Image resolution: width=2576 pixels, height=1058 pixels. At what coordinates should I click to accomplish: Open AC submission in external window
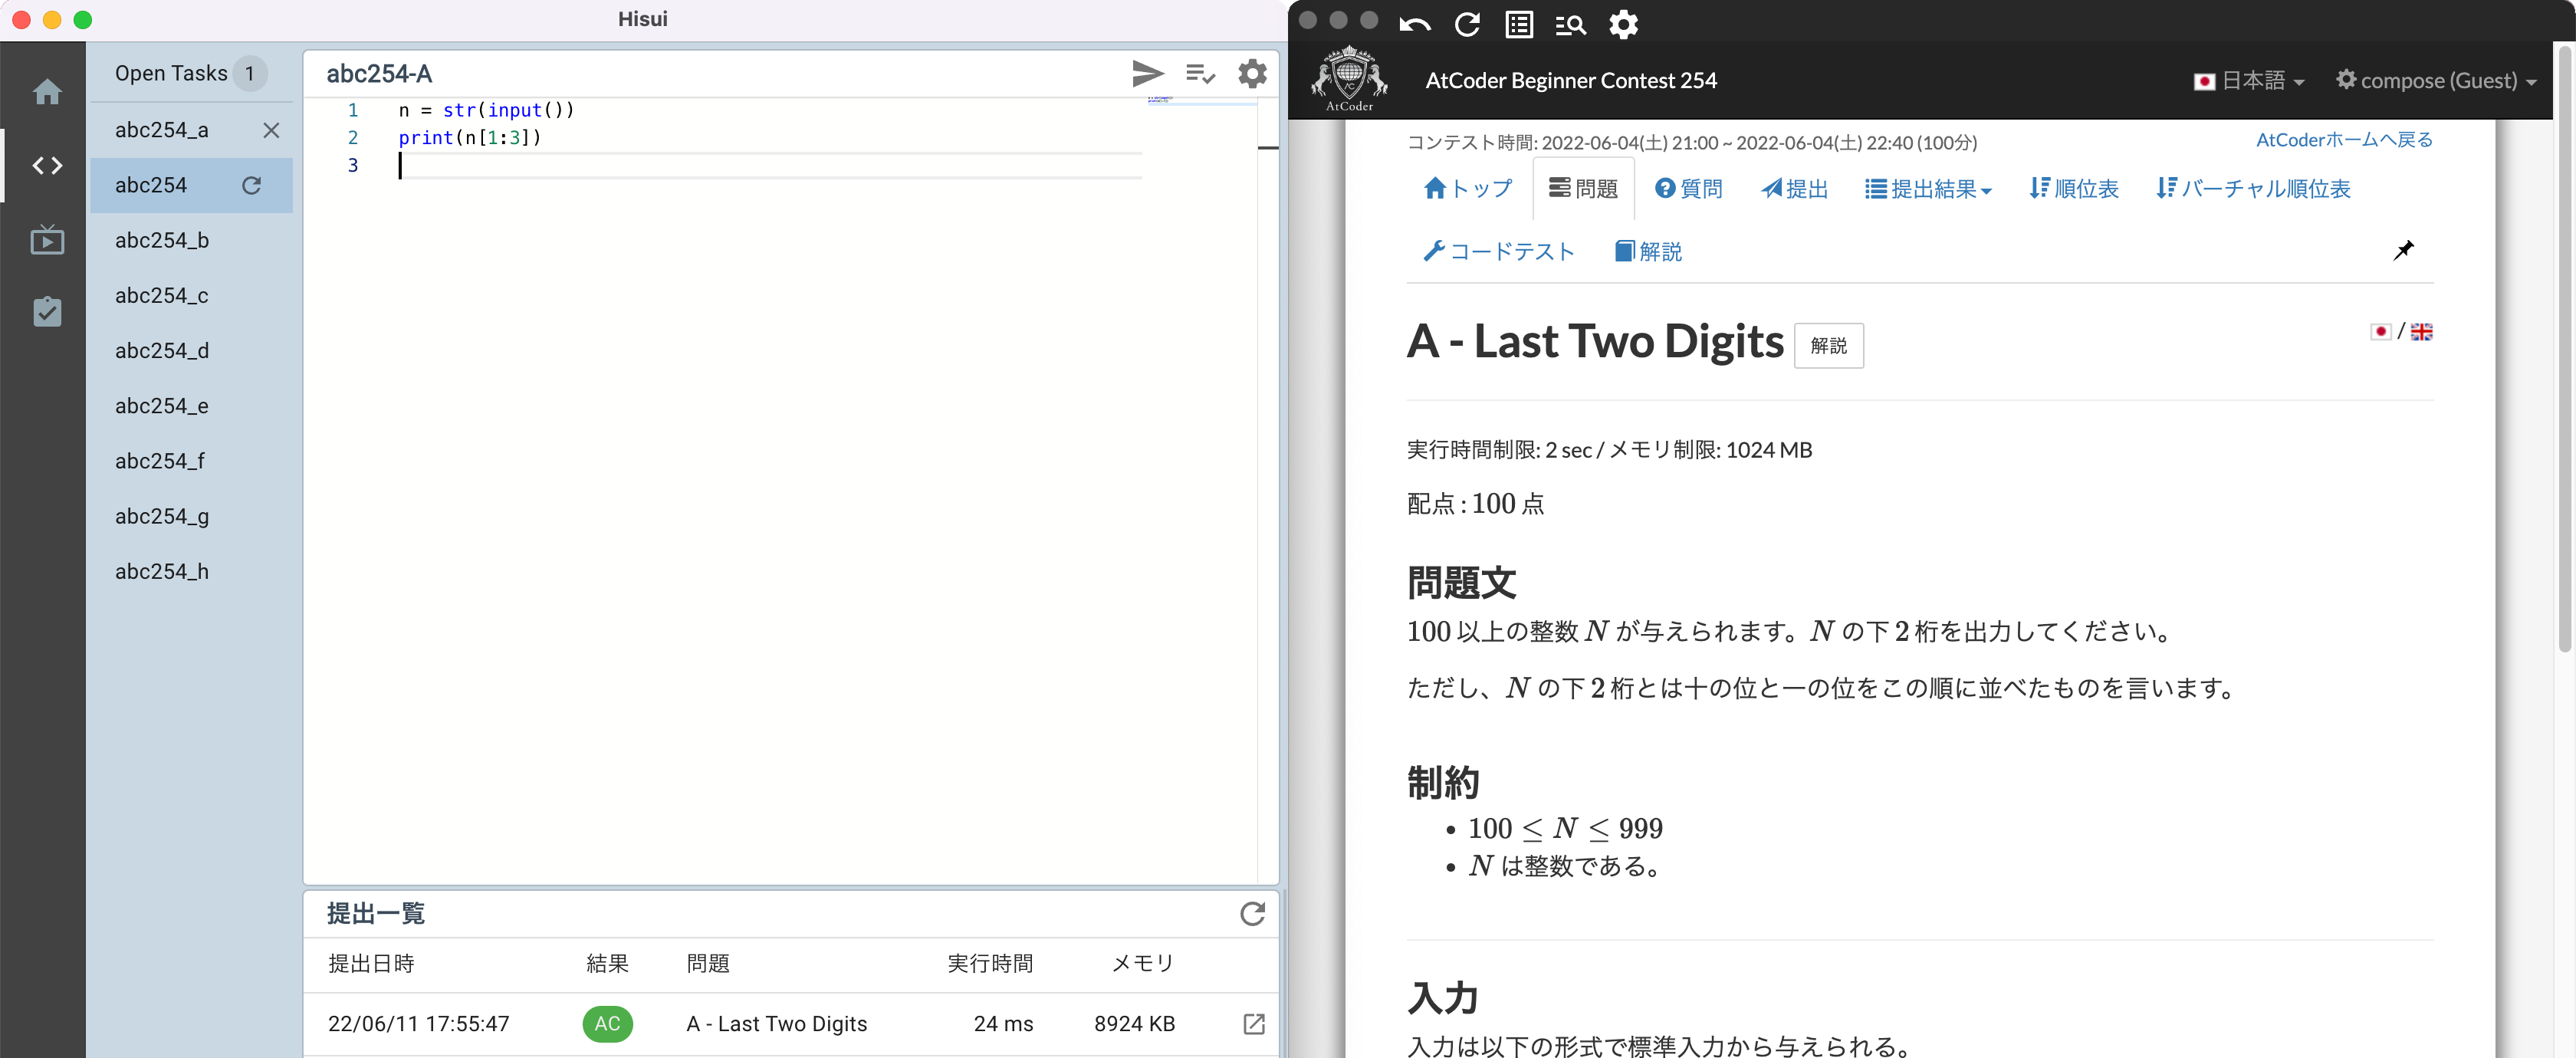tap(1253, 1023)
